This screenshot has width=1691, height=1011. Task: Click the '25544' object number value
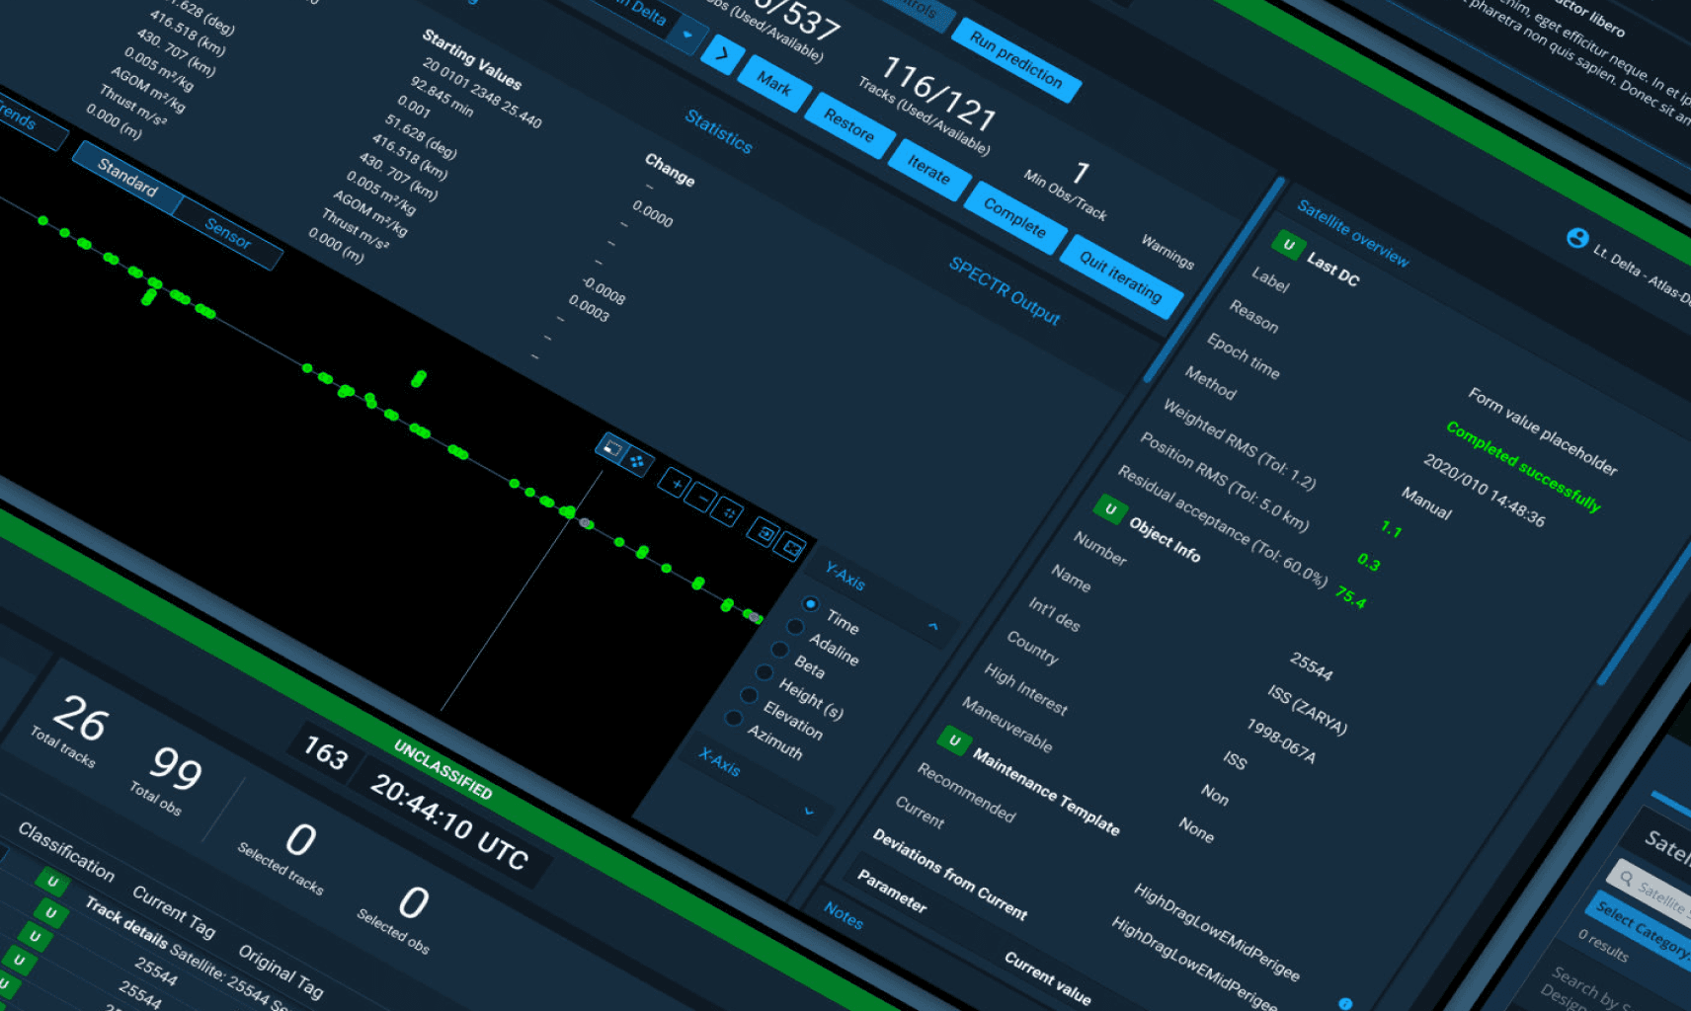1311,665
